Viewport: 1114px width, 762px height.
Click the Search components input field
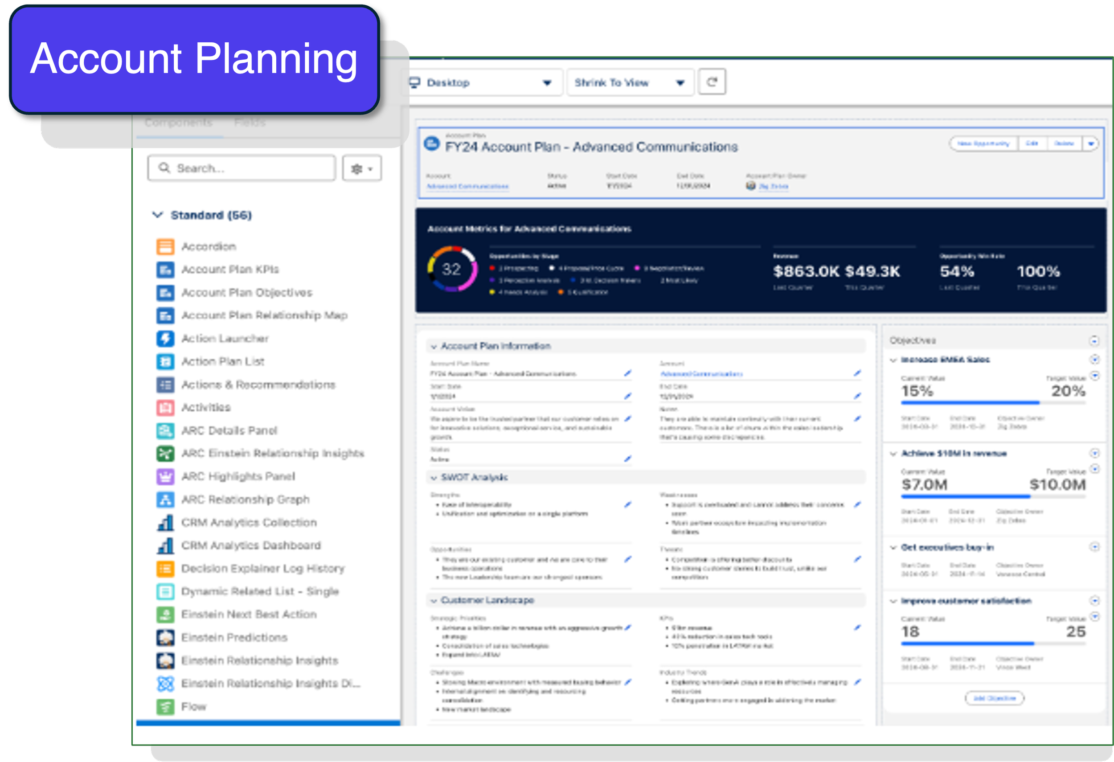(x=242, y=168)
